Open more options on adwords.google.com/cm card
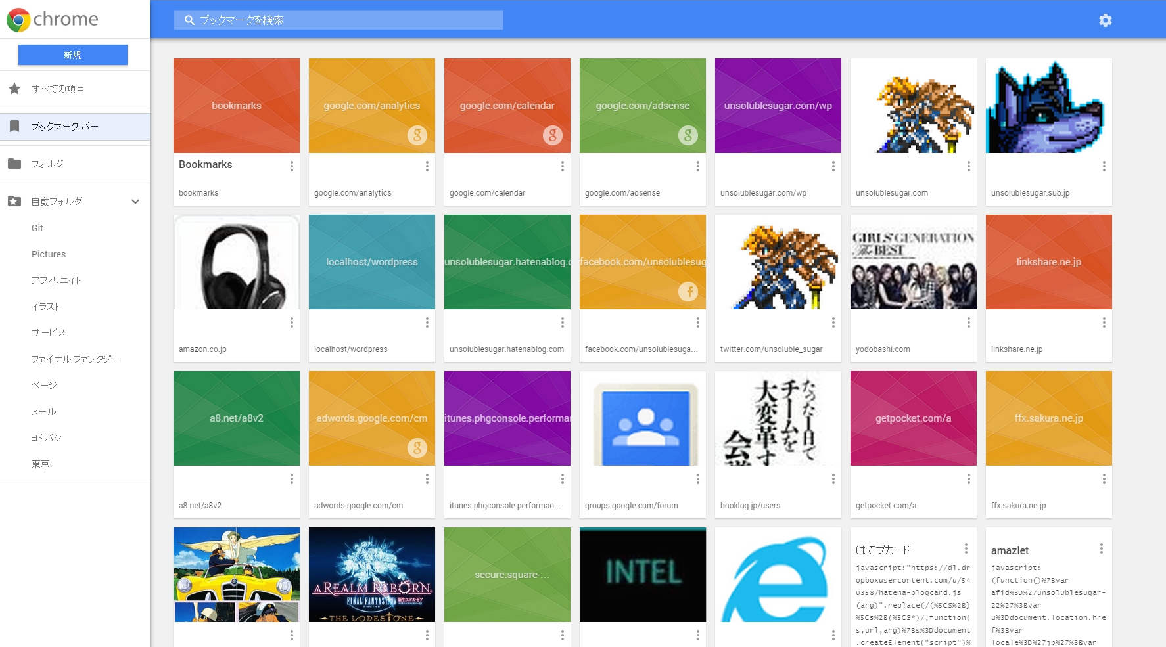1166x647 pixels. pos(427,479)
